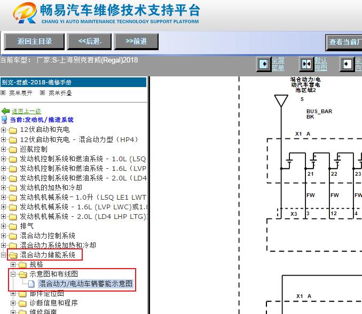The width and height of the screenshot is (362, 314).
Task: Select 巡航控制 in the tree
Action: (x=34, y=149)
